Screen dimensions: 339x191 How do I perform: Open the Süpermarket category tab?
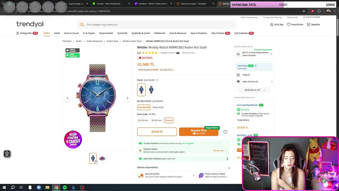(106, 33)
